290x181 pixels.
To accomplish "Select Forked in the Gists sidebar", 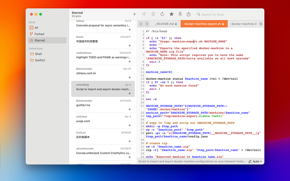I will pos(38,34).
